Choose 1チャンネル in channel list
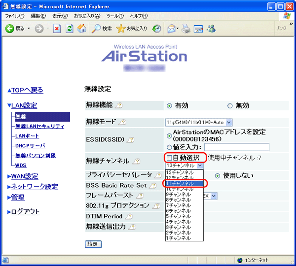Viewport: 296px width, 266px height. click(x=185, y=238)
